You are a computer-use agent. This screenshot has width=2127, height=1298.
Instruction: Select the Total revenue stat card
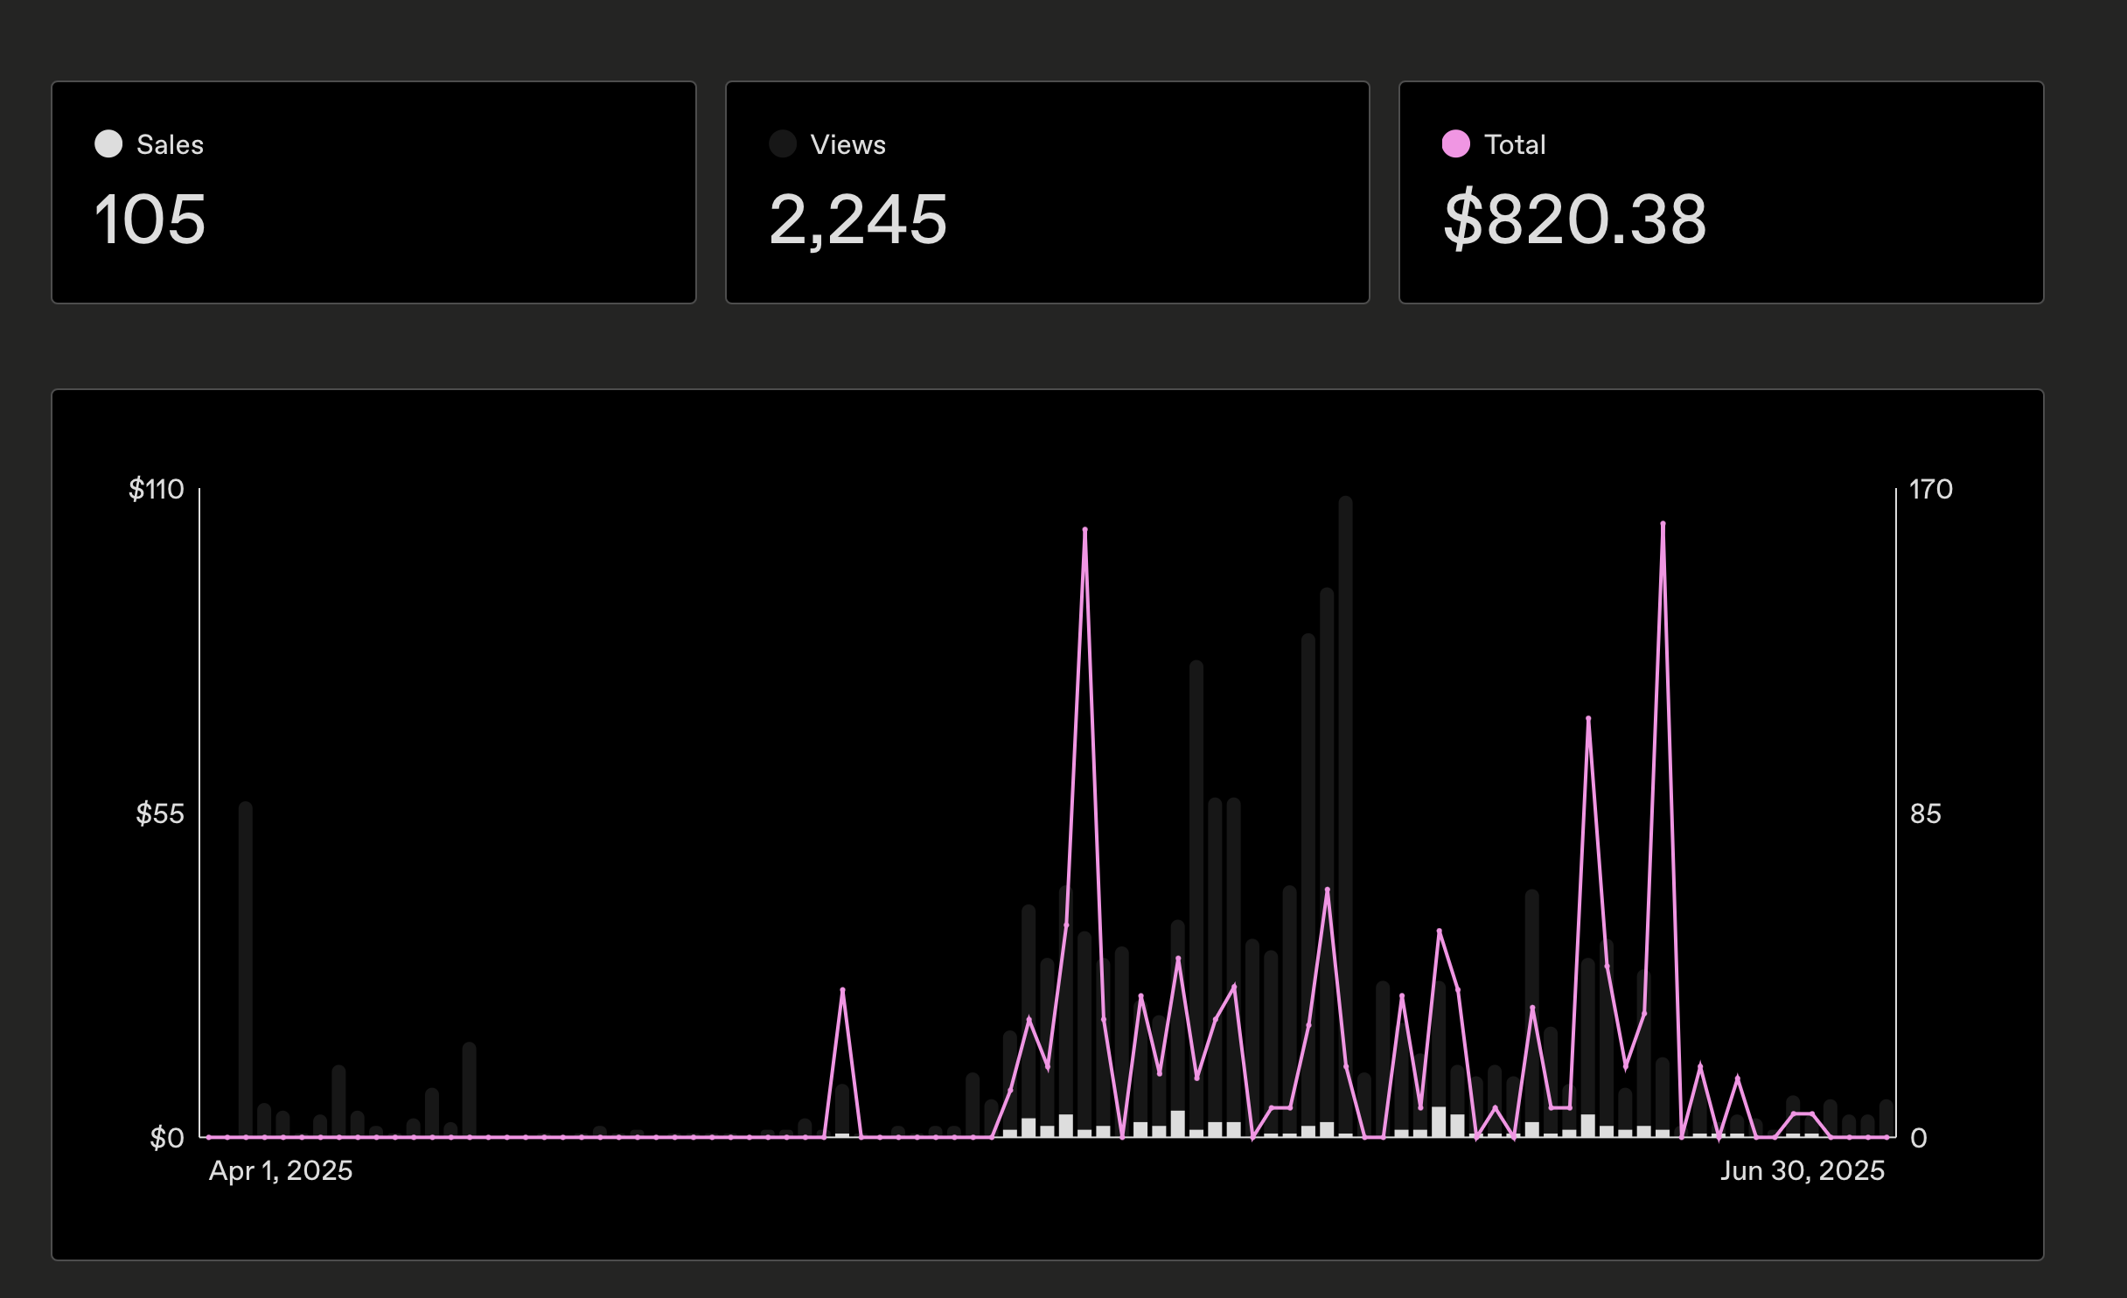[x=1720, y=192]
